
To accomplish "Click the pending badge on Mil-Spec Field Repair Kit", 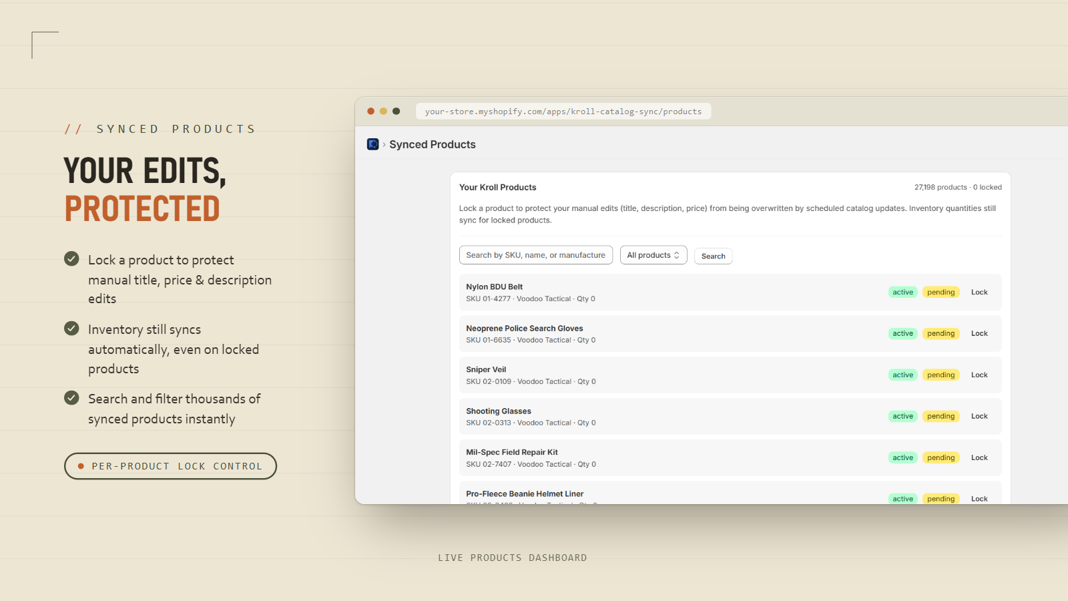I will tap(941, 458).
